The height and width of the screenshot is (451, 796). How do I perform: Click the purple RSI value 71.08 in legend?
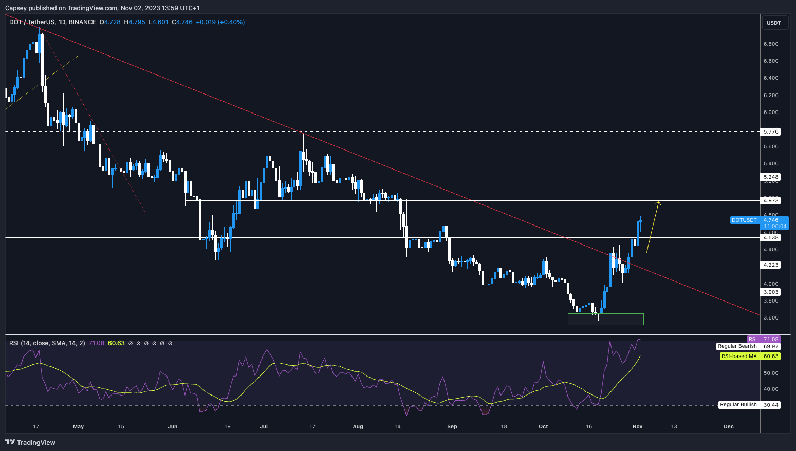point(97,343)
